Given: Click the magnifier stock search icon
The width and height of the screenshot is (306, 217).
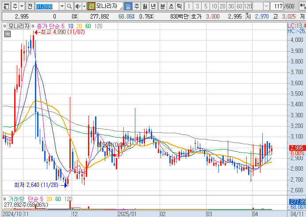Looking at the screenshot, I should (69, 6).
